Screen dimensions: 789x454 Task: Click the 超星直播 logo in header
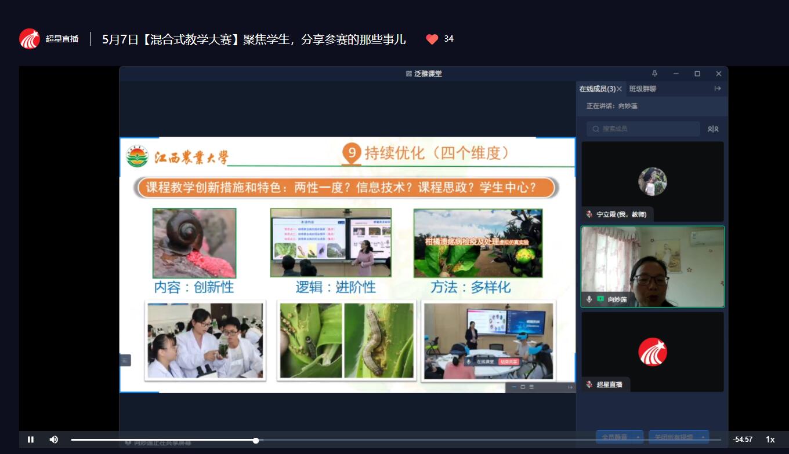30,39
